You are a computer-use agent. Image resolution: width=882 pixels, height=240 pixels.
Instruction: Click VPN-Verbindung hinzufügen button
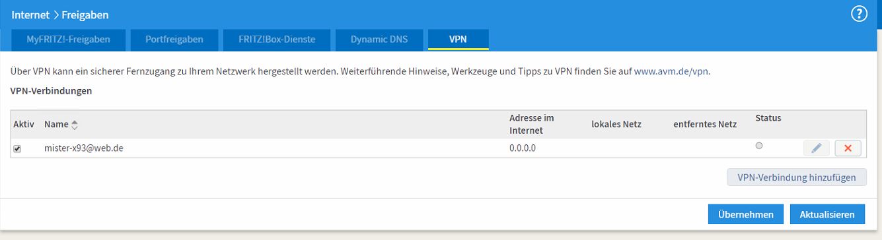click(x=797, y=177)
